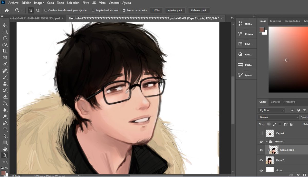The width and height of the screenshot is (308, 177).
Task: Collapse the Grupo 1 group chevron
Action: pos(267,142)
